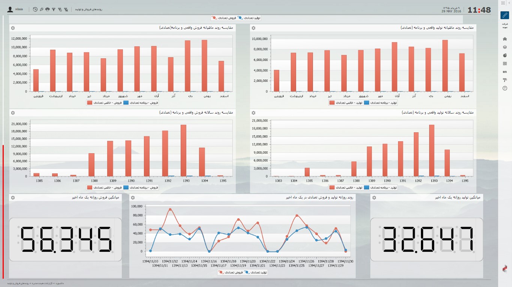512x287 pixels.
Task: Open the pie chart icon in sidebar
Action: pos(505,55)
